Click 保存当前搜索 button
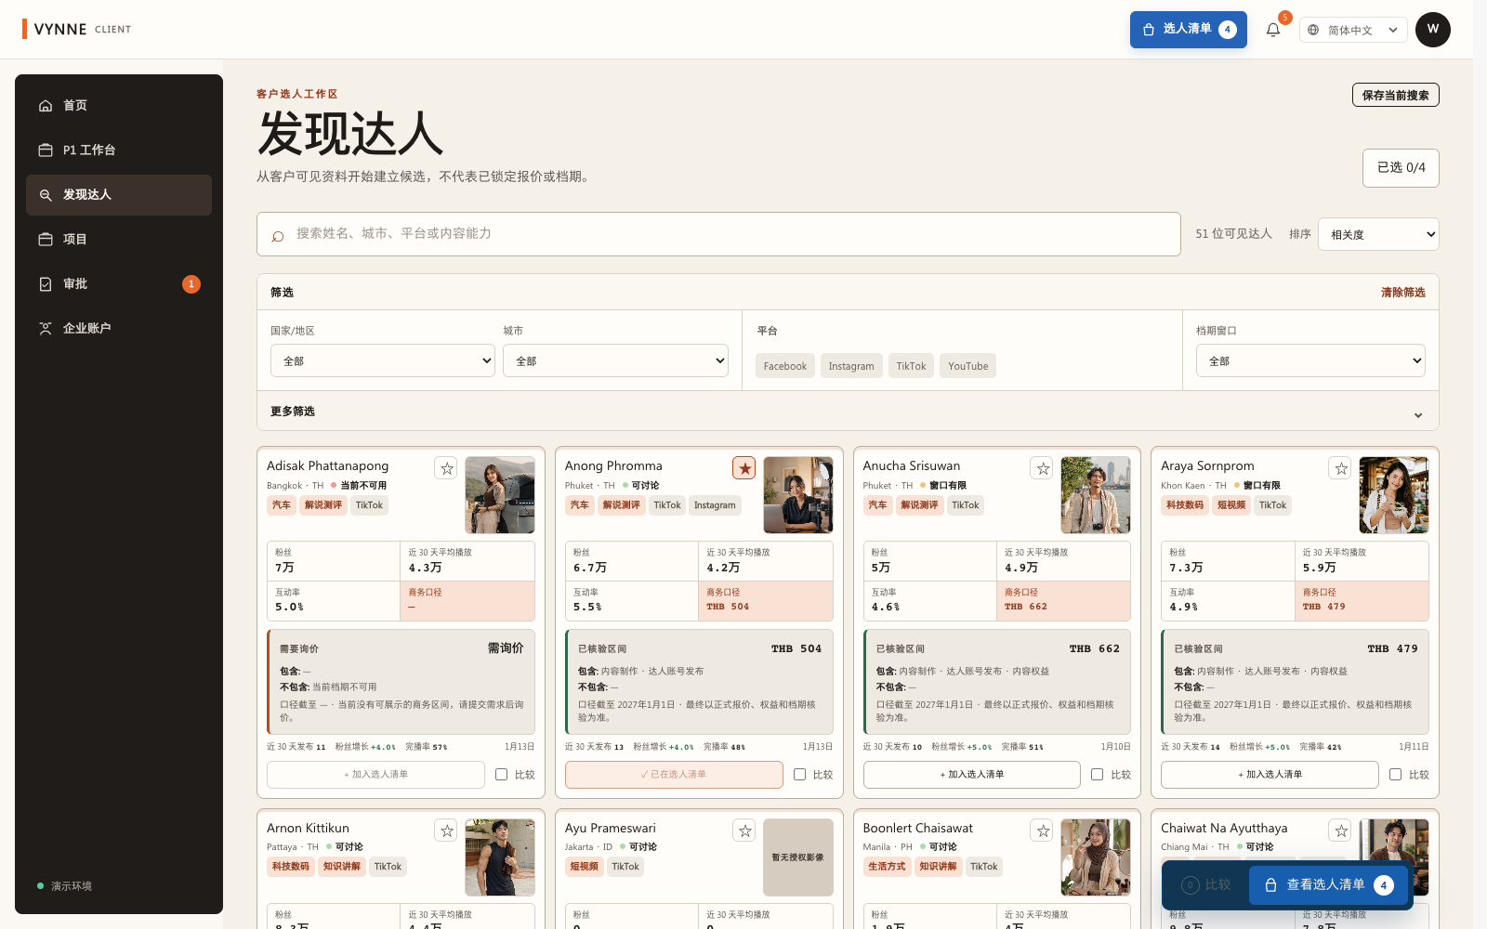Viewport: 1487px width, 929px height. 1396,95
